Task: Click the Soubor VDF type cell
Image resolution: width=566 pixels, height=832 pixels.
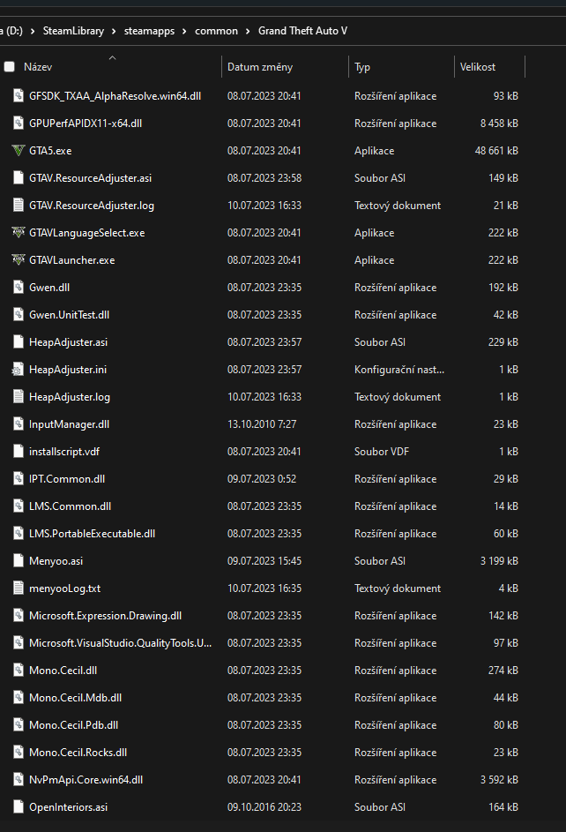Action: [382, 452]
